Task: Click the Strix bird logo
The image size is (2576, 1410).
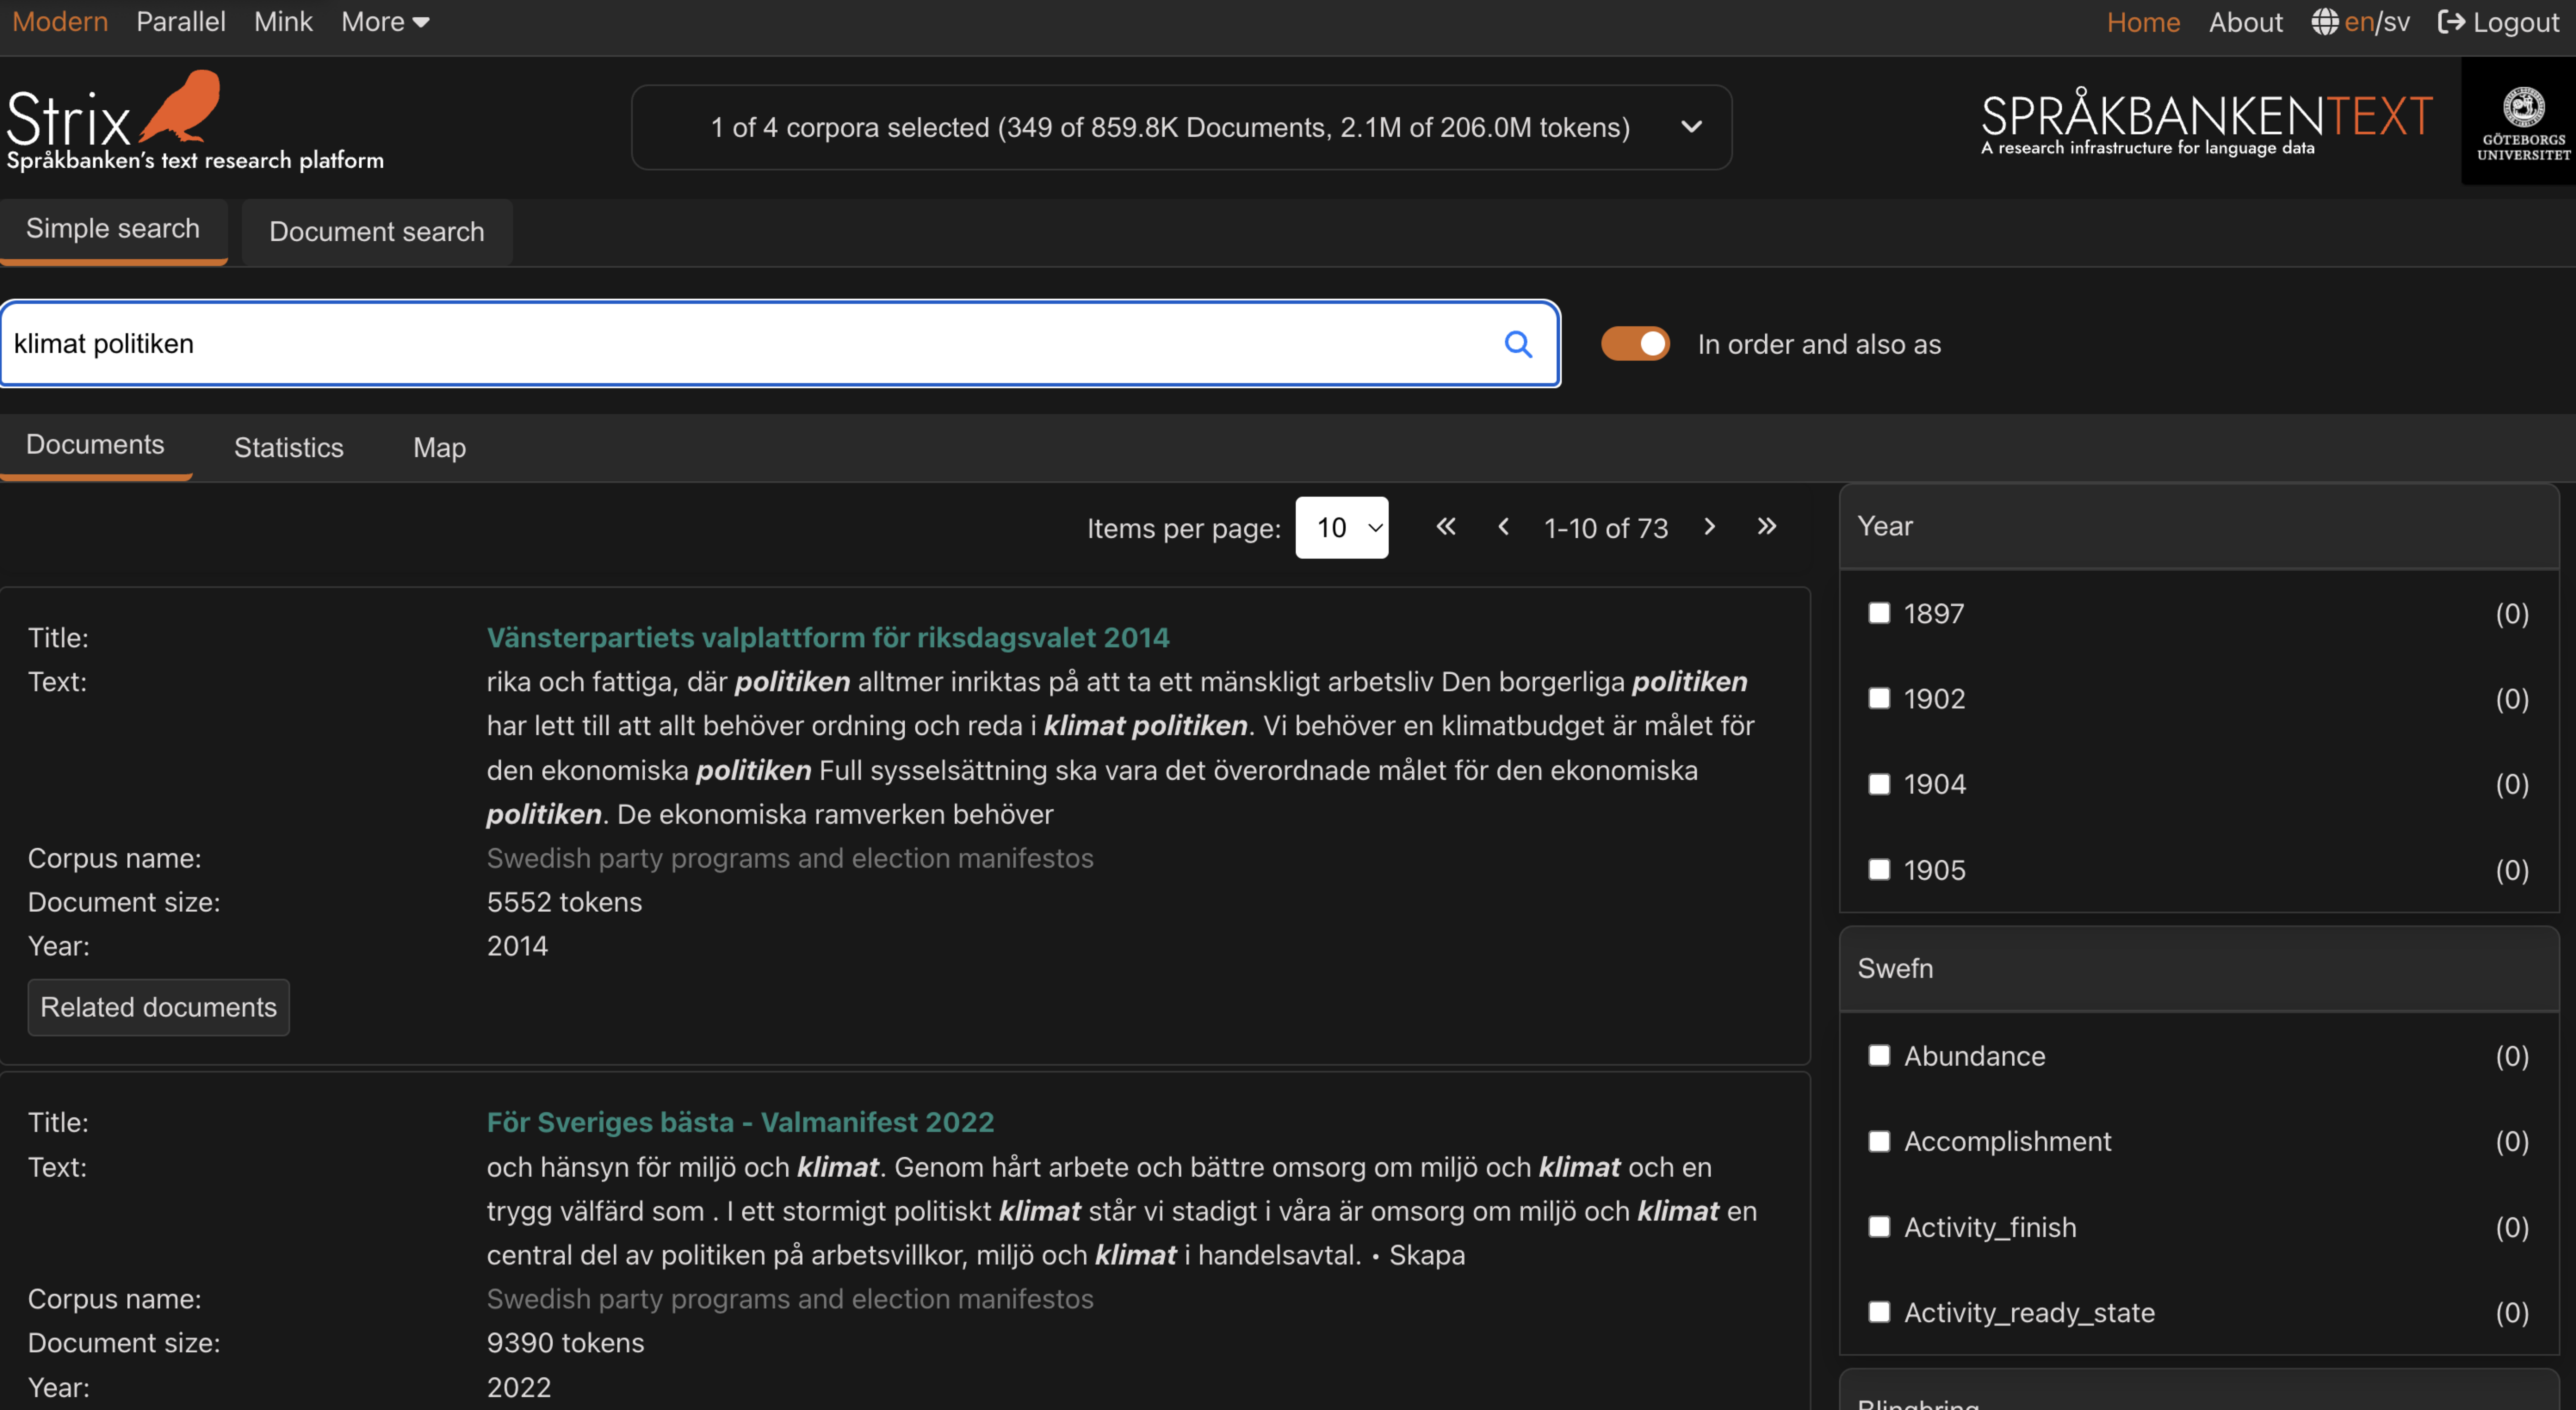Action: (x=180, y=106)
